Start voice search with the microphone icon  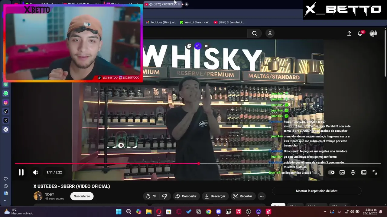click(270, 33)
